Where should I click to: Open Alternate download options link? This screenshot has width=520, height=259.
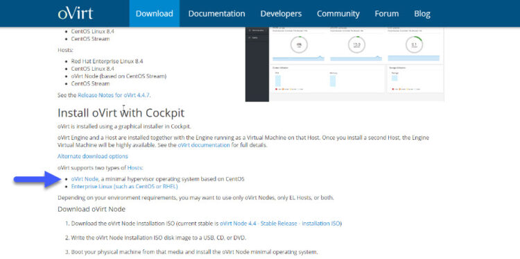[92, 156]
